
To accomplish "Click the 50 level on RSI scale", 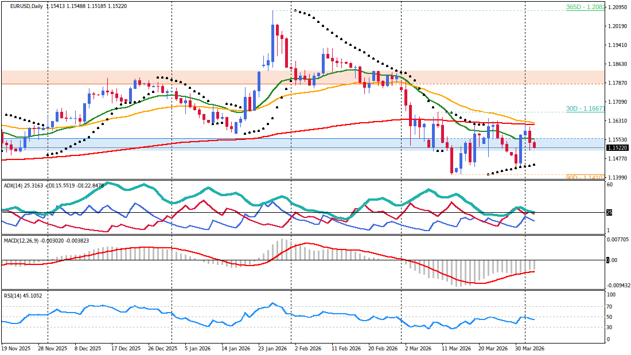I will point(610,317).
